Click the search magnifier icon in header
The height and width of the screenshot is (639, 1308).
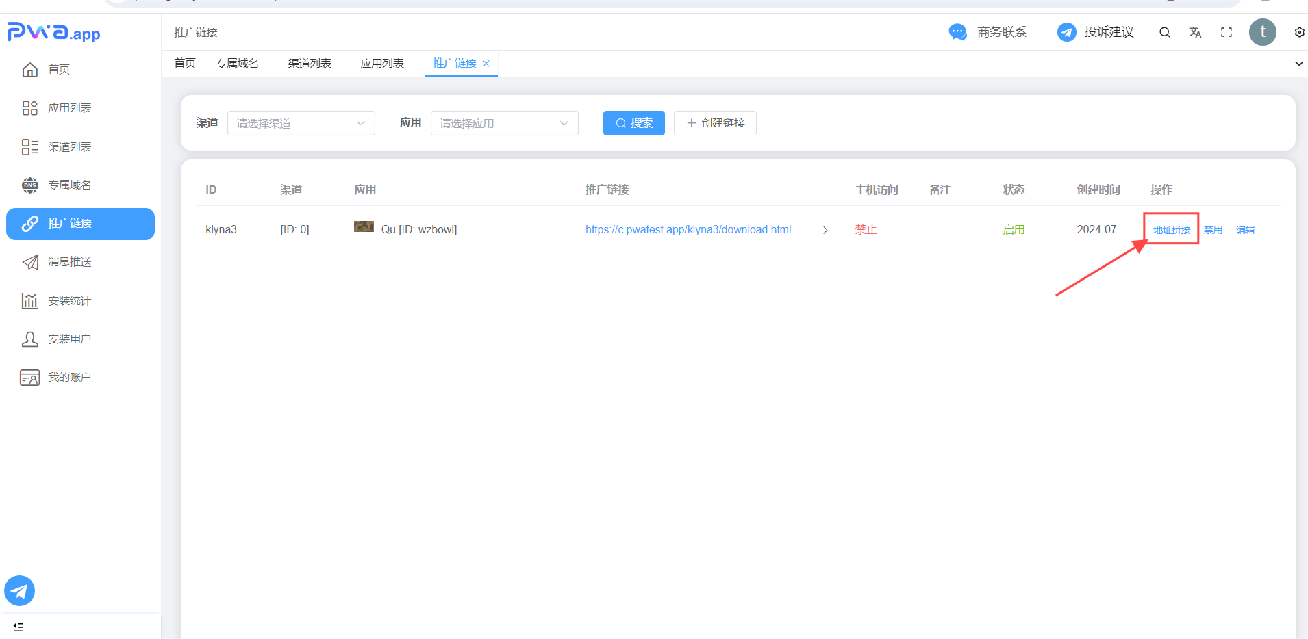[x=1164, y=32]
